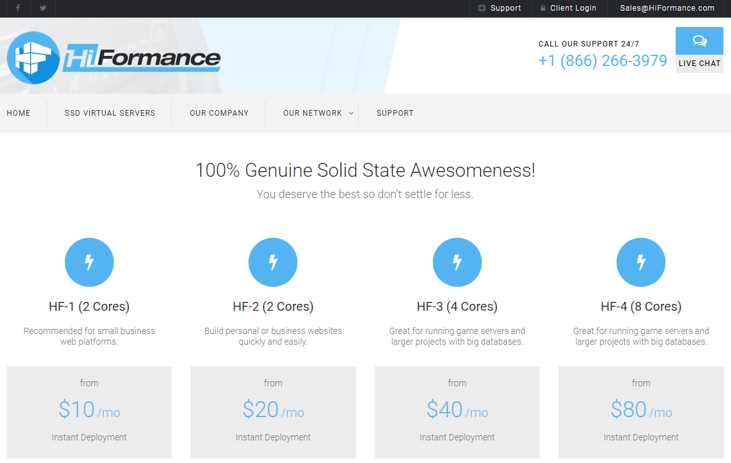Select the HOME menu item

[x=18, y=113]
